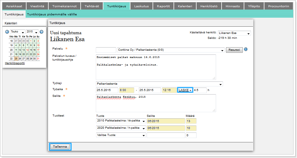Viewport: 297px width, 158px height.
Task: Click the start date field 25.5.2015
Action: (x=107, y=90)
